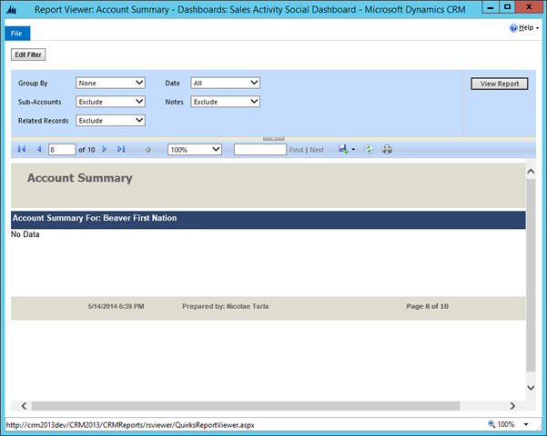The image size is (547, 436).
Task: Refresh the report with green icon
Action: pos(369,149)
